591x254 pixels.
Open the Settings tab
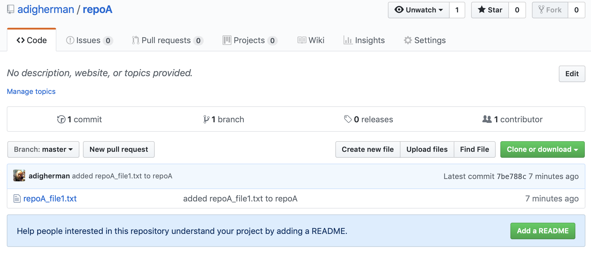[x=425, y=40]
